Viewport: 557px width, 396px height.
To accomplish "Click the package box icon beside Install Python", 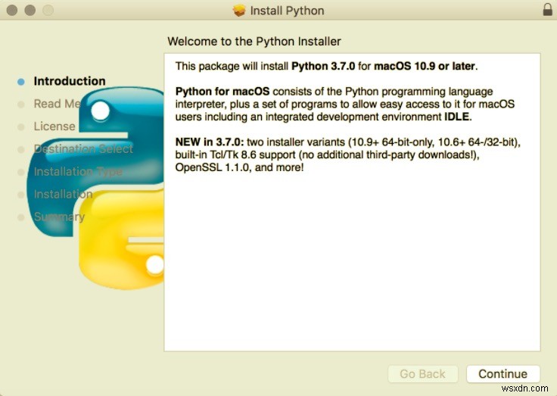I will [239, 11].
